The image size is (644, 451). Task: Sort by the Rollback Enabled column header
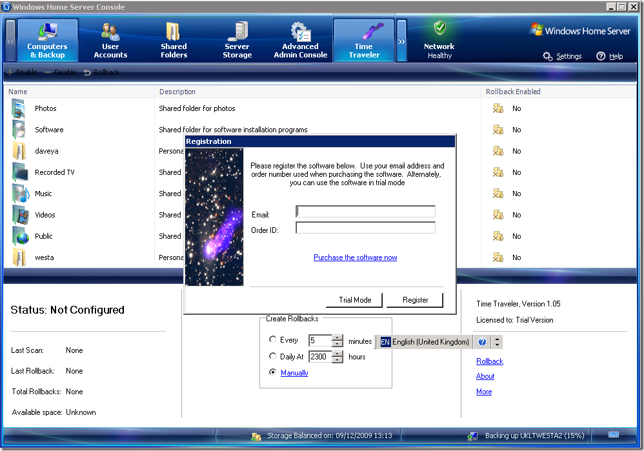click(559, 92)
